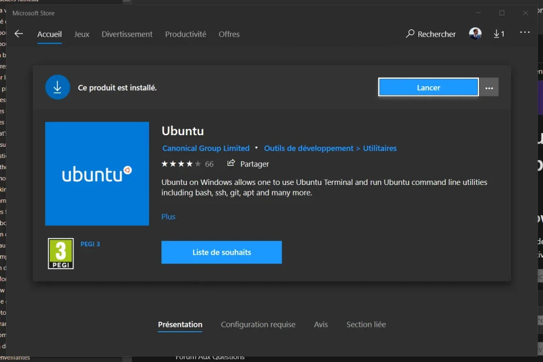Image resolution: width=543 pixels, height=362 pixels.
Task: Show the Avis reviews section
Action: 321,324
